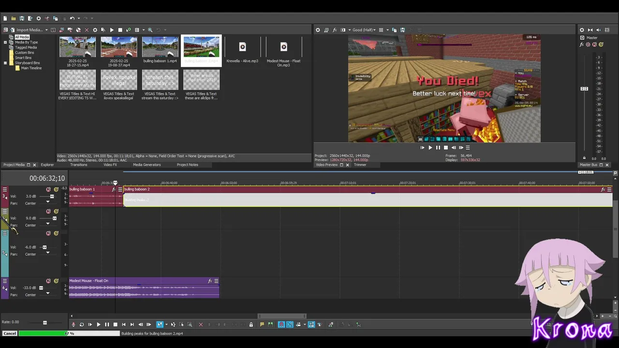This screenshot has height=348, width=619.
Task: Open the preview overlays dropdown arrow
Action: [x=388, y=30]
